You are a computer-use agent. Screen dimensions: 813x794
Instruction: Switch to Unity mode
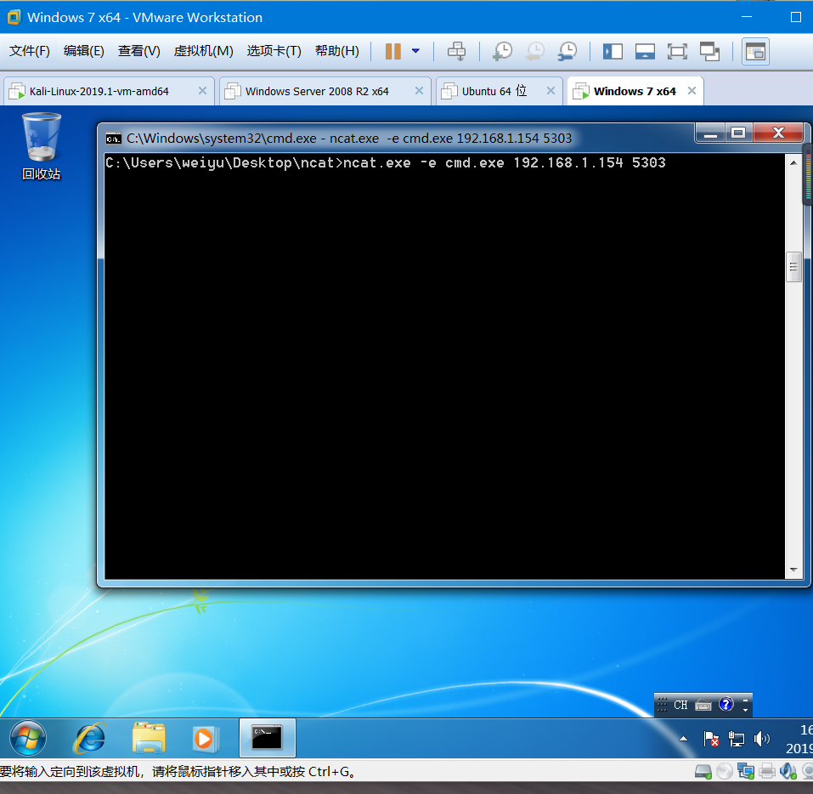709,51
